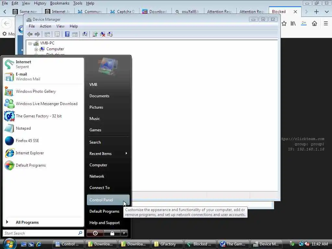Open Default Programs in left pane
Viewport: 332px width, 249px height.
pyautogui.click(x=43, y=165)
